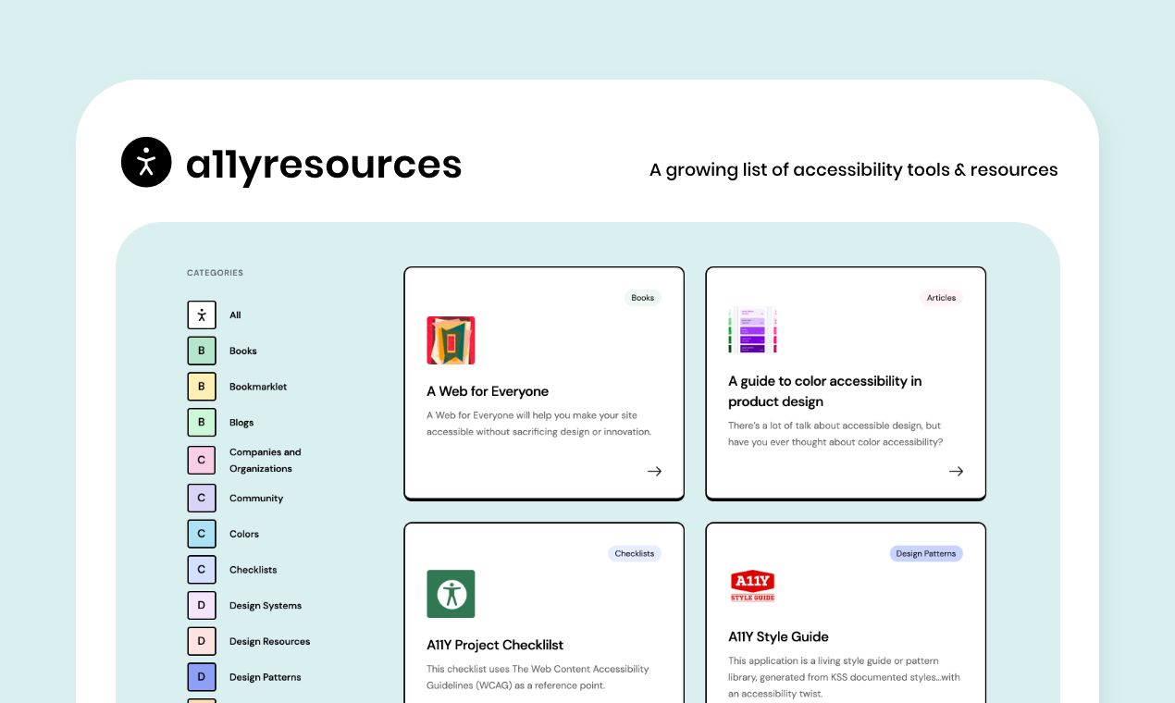
Task: Open arrow on A Web for Everyone card
Action: (x=654, y=471)
